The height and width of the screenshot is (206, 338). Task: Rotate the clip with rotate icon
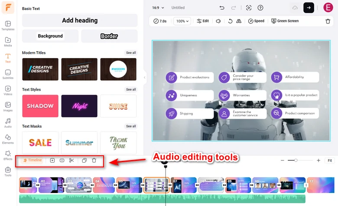click(230, 21)
